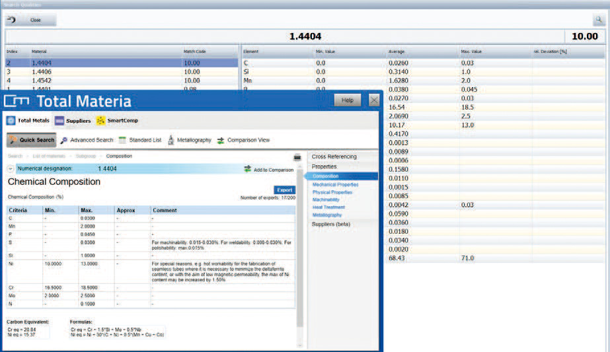610x352 pixels.
Task: Click the List of materials breadcrumb
Action: tap(49, 156)
